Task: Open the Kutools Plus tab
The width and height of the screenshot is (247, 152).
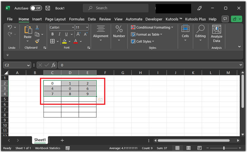Action: click(195, 19)
